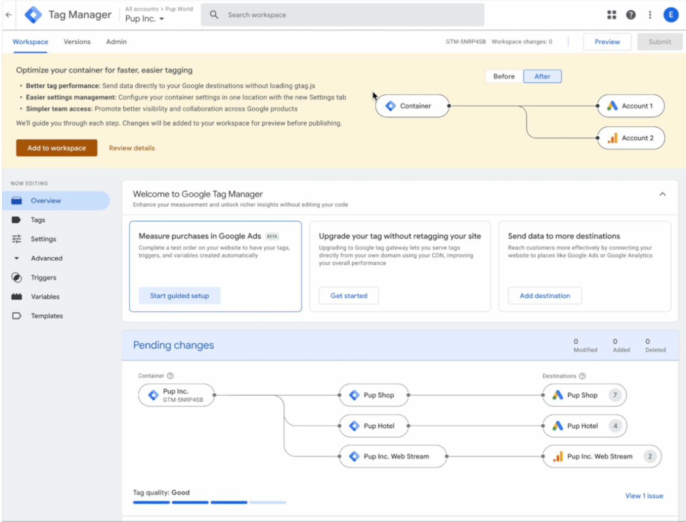
Task: Click Pup Inc. GTM-5NRP4SB container node
Action: 177,395
